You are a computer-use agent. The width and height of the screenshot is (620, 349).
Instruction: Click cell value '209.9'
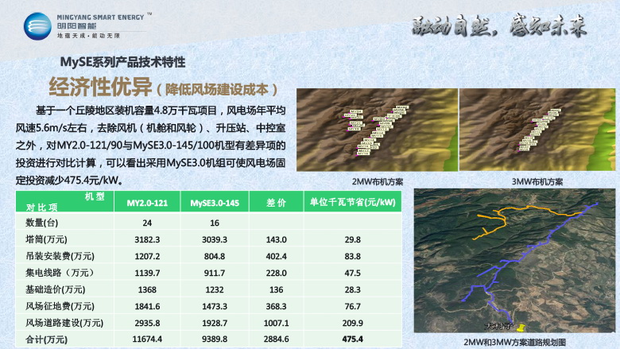pos(352,323)
